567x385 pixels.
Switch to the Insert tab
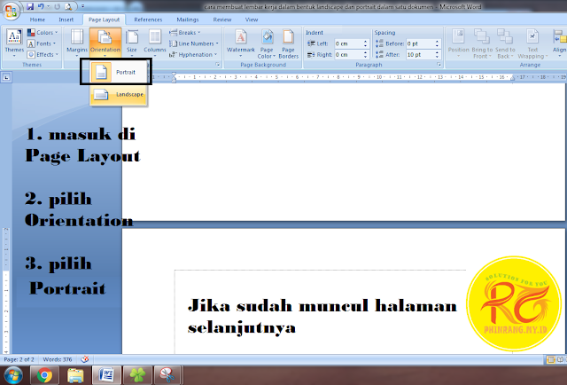click(x=66, y=20)
